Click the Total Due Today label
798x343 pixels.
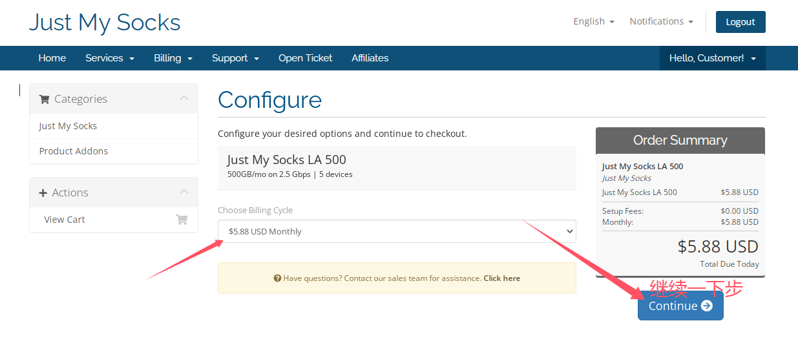point(730,264)
